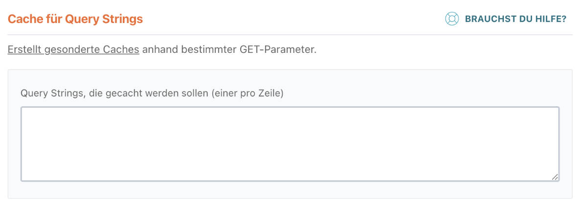
Task: Open the "BRAUCHST DU HILFE?" help link
Action: coord(515,19)
